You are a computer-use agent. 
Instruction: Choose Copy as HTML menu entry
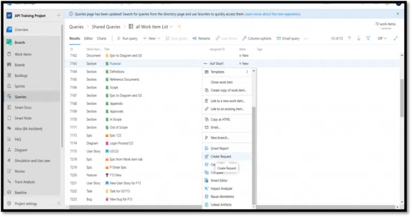(220, 119)
